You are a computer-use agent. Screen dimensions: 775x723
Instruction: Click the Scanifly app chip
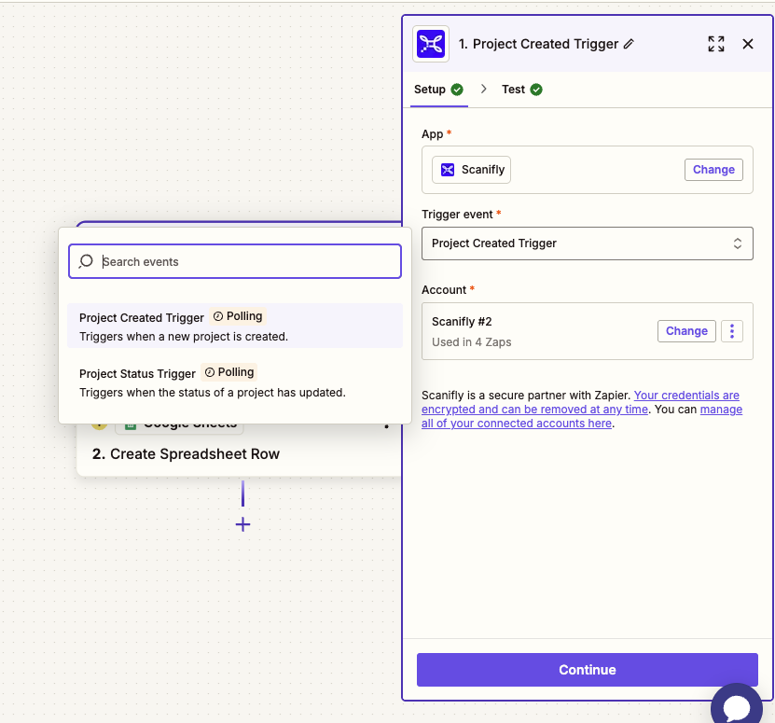(x=472, y=170)
